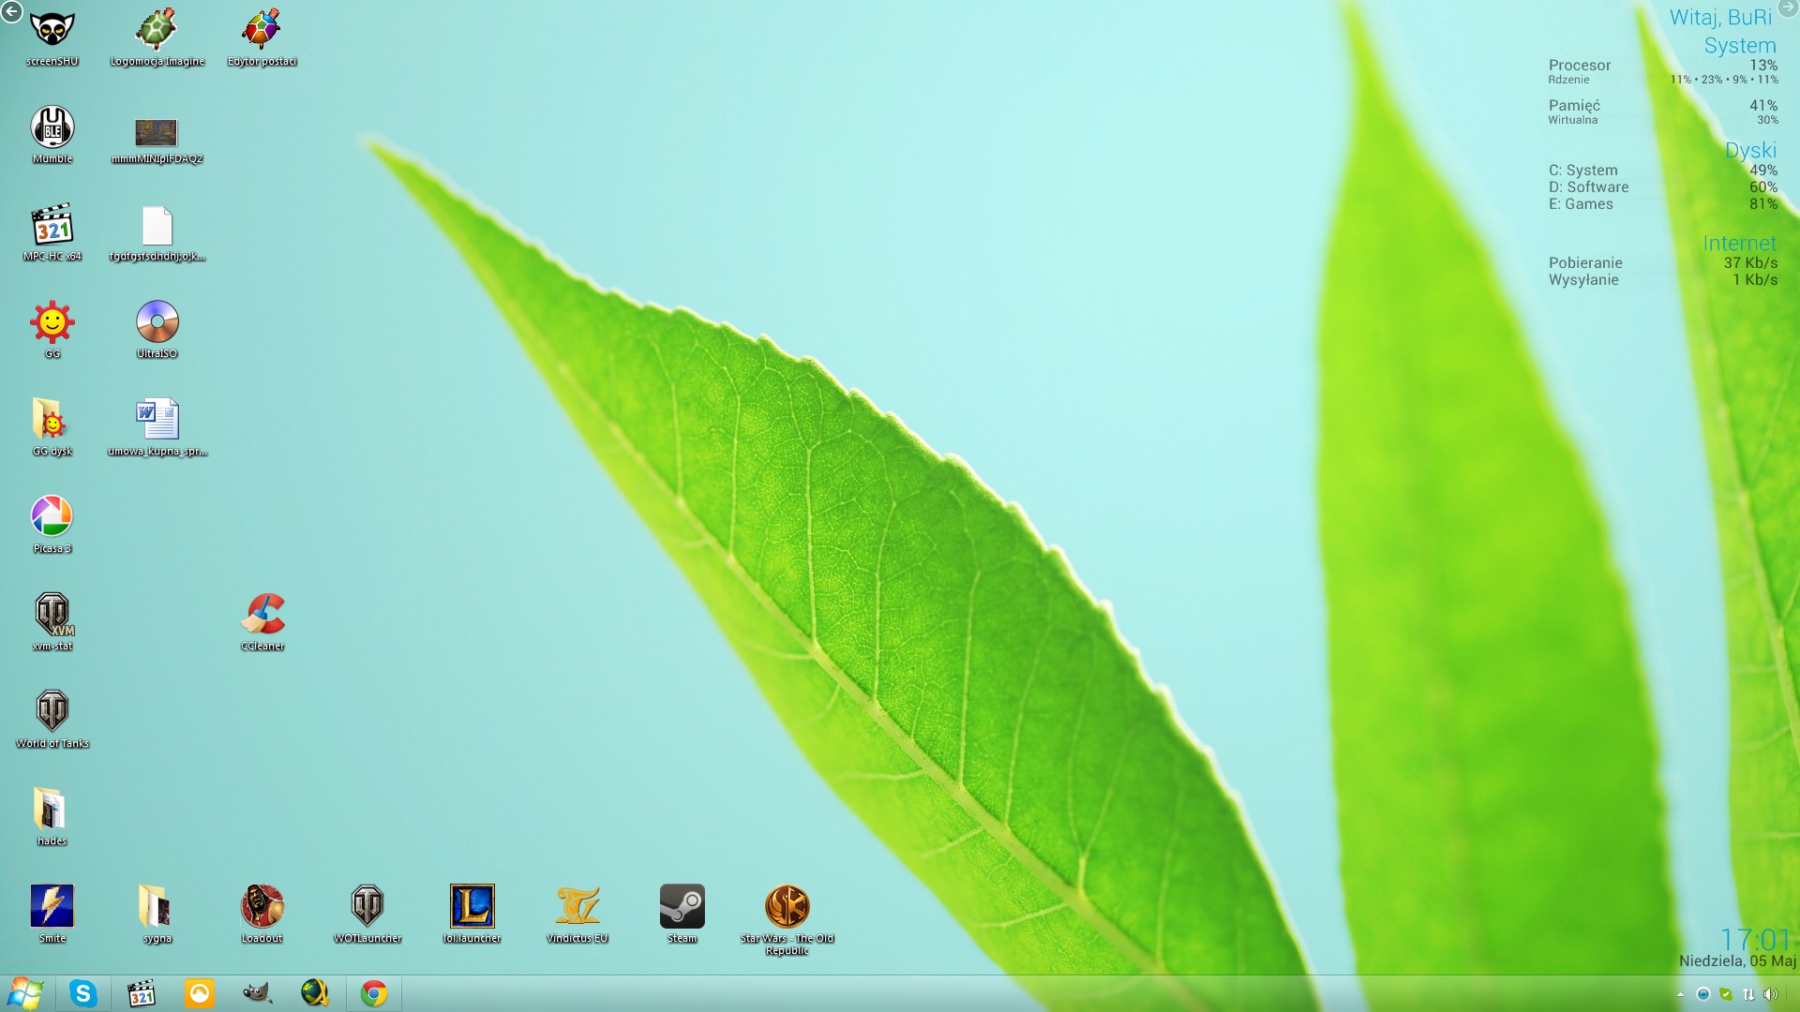This screenshot has width=1800, height=1012.
Task: Open the Windows Start menu
Action: 25,993
